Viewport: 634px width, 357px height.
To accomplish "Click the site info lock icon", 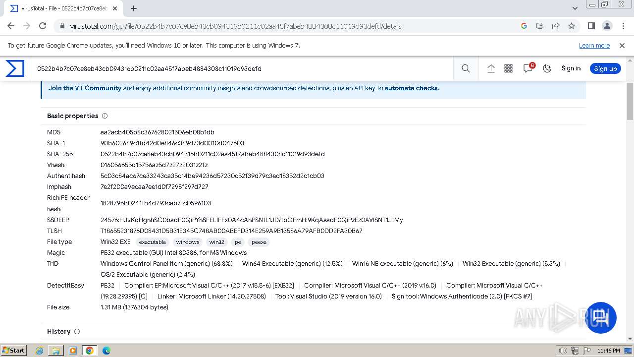I will tap(62, 26).
